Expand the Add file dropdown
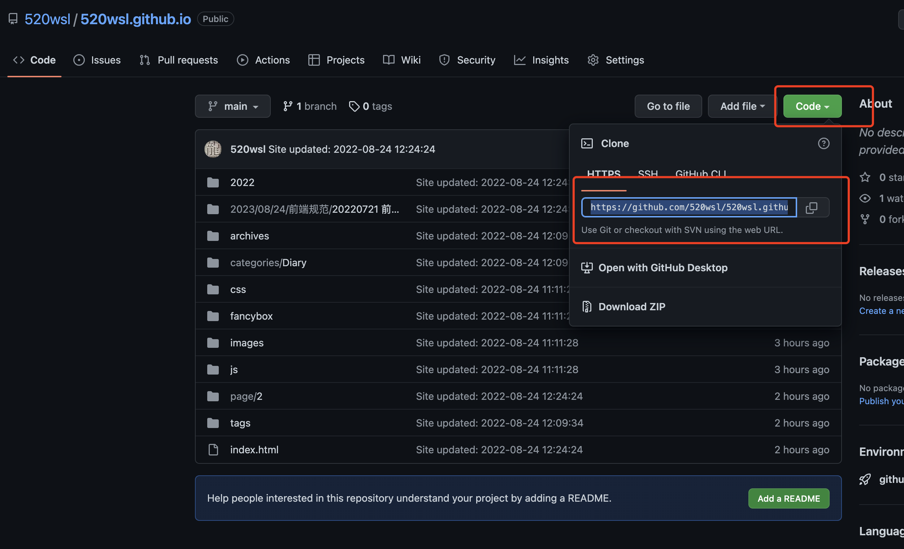This screenshot has width=904, height=549. click(743, 106)
